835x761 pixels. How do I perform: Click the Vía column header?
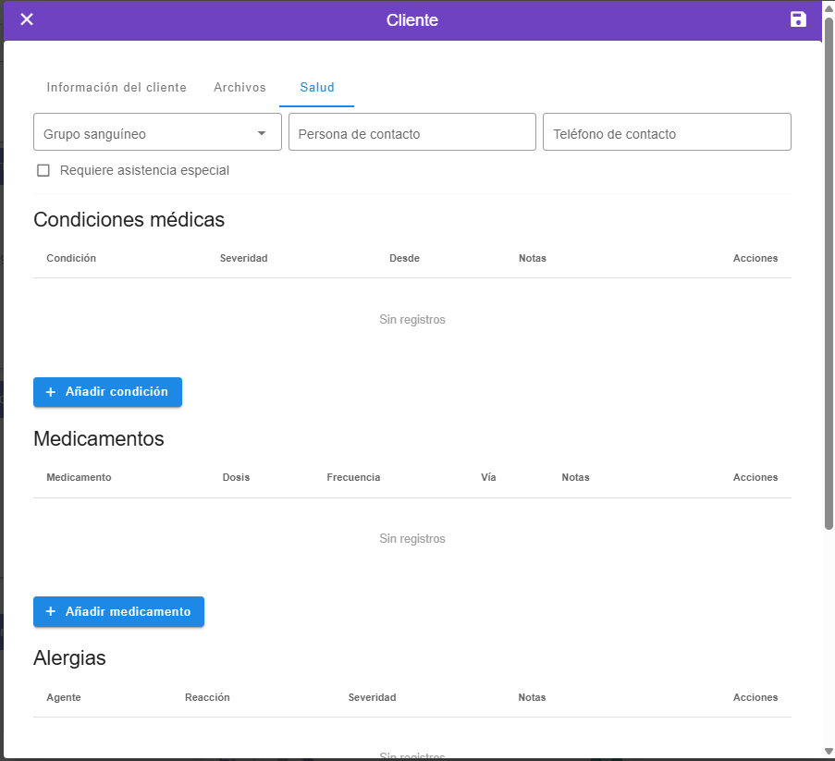tap(488, 478)
